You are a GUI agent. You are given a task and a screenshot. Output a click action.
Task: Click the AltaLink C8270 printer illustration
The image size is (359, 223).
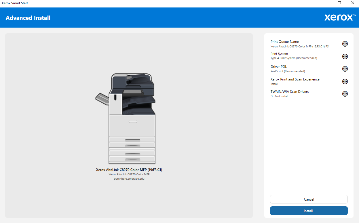(x=127, y=118)
